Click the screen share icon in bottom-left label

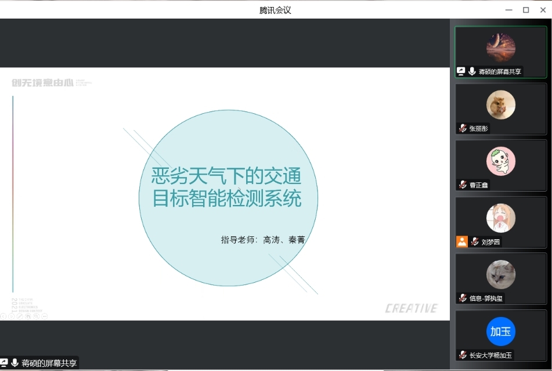tap(4, 363)
